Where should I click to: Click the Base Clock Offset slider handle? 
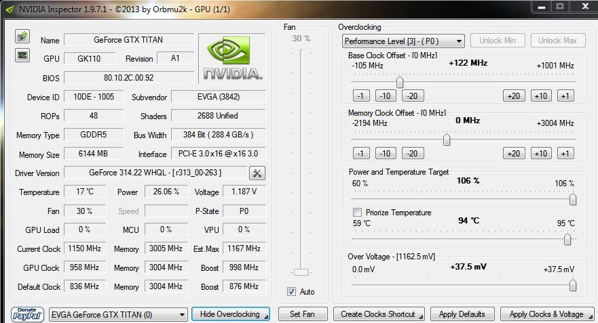pos(400,82)
